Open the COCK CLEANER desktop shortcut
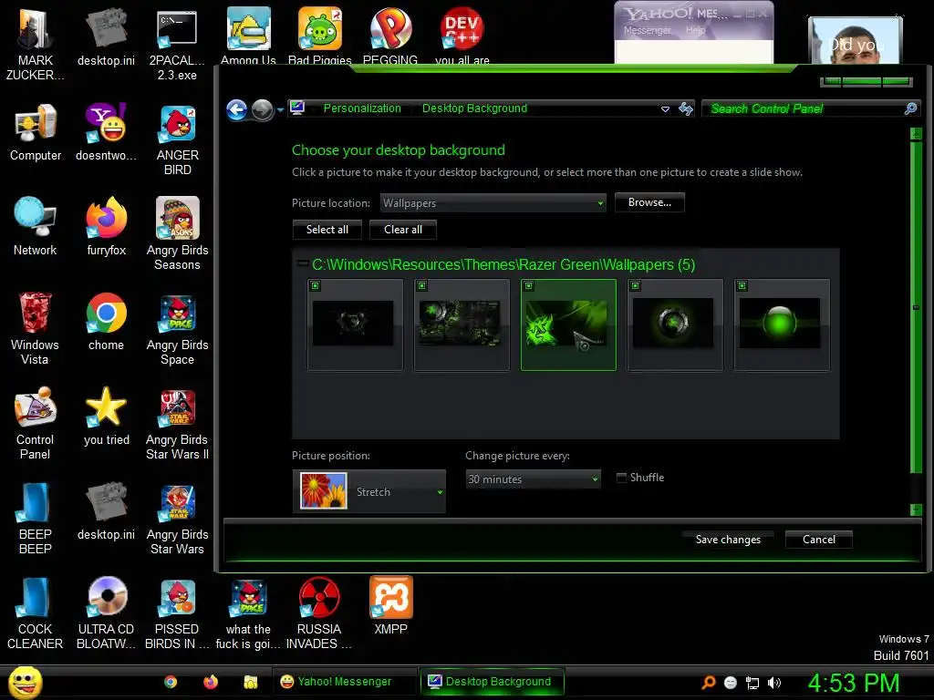Image resolution: width=934 pixels, height=700 pixels. [x=36, y=613]
